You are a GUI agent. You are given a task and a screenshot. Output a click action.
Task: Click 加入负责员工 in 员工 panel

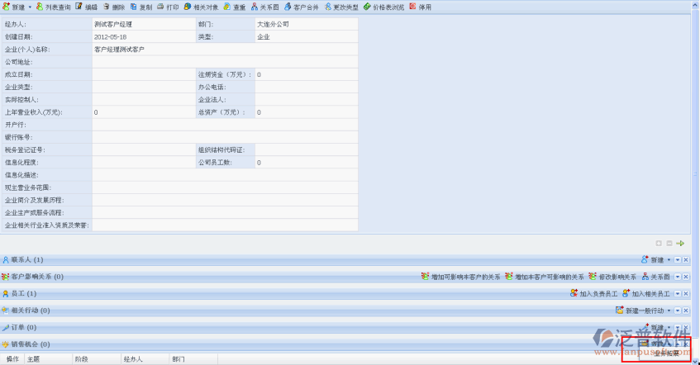coord(594,293)
